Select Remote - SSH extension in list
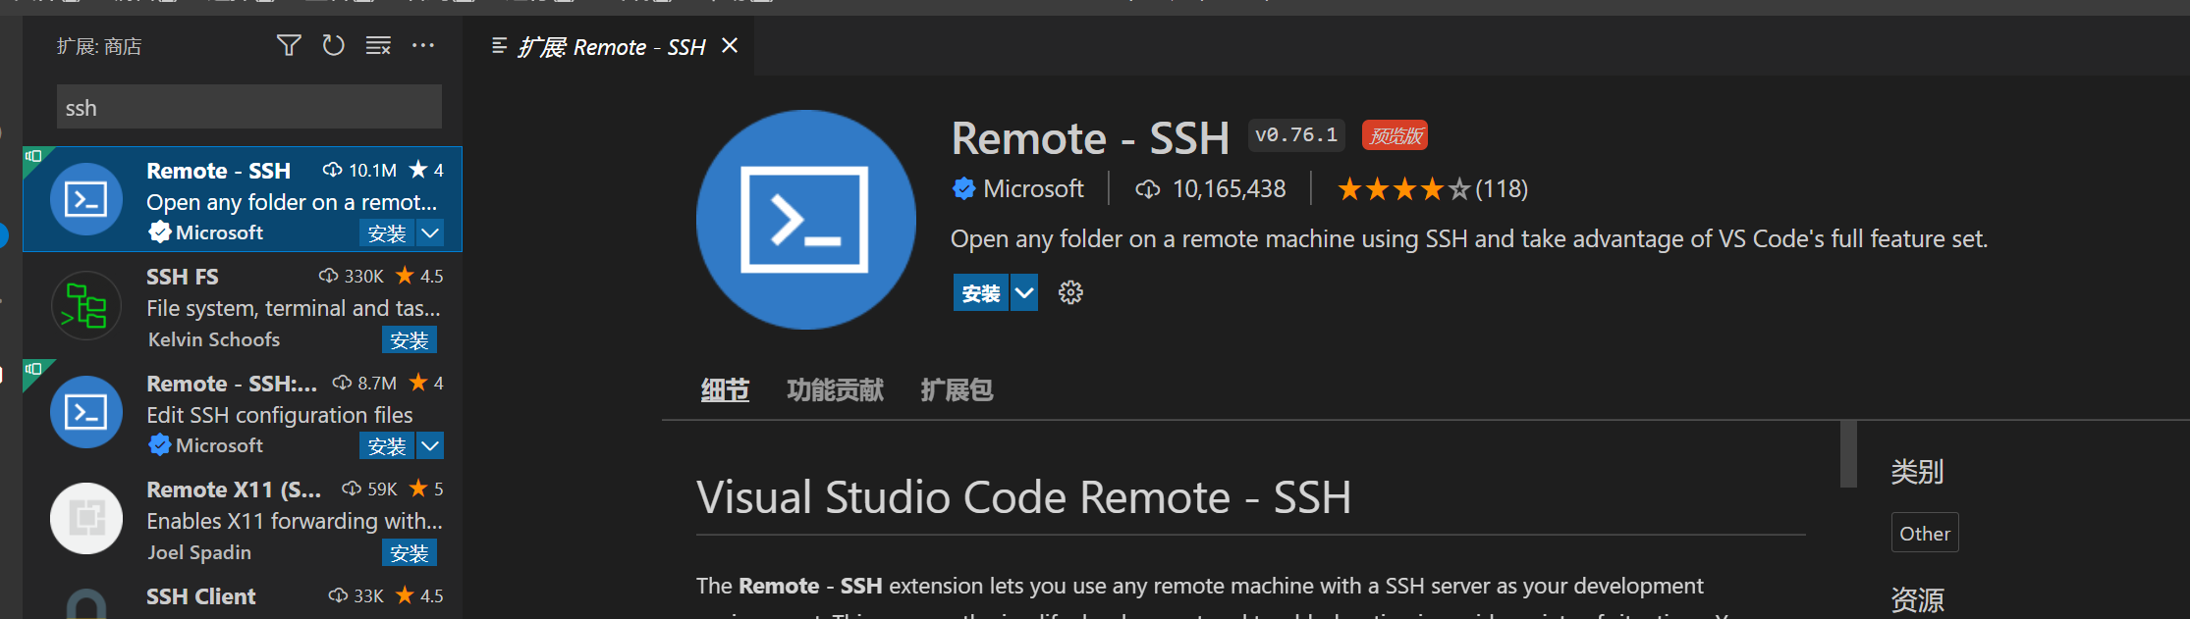2190x619 pixels. pos(243,199)
